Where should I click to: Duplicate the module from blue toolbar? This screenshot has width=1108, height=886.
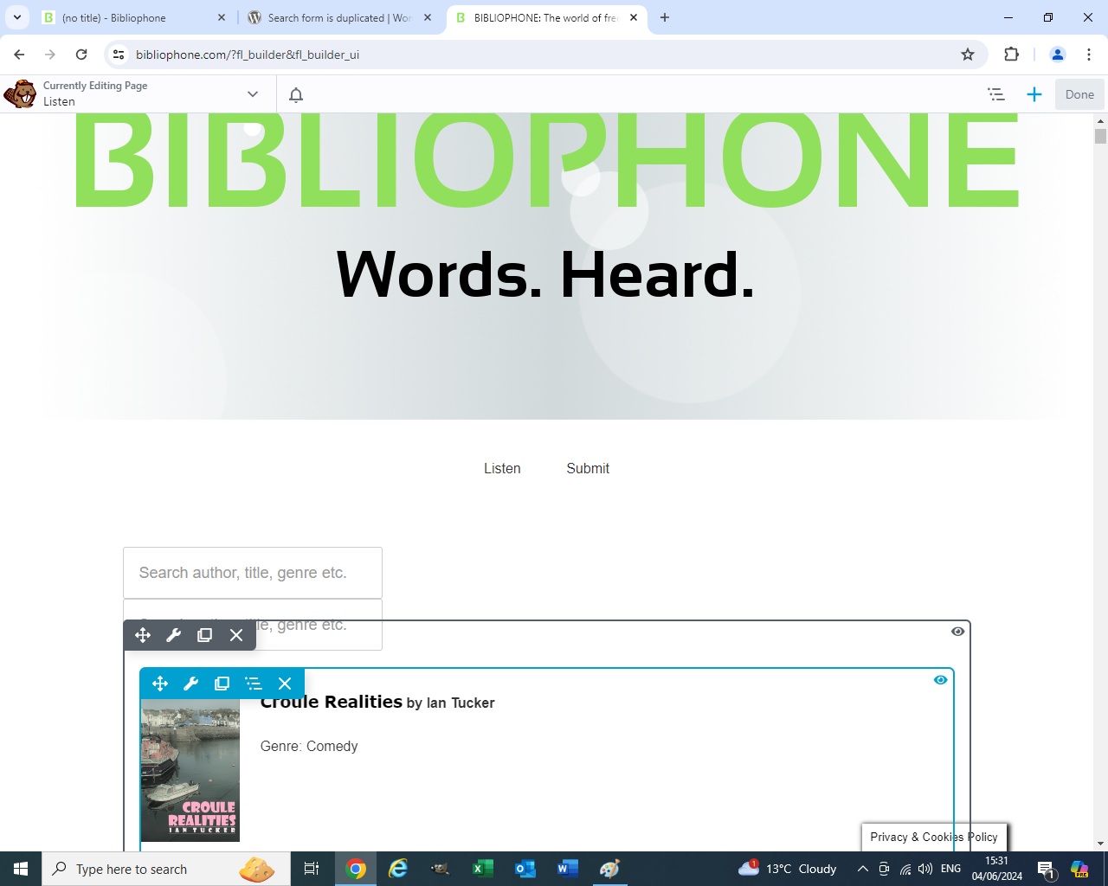tap(222, 684)
